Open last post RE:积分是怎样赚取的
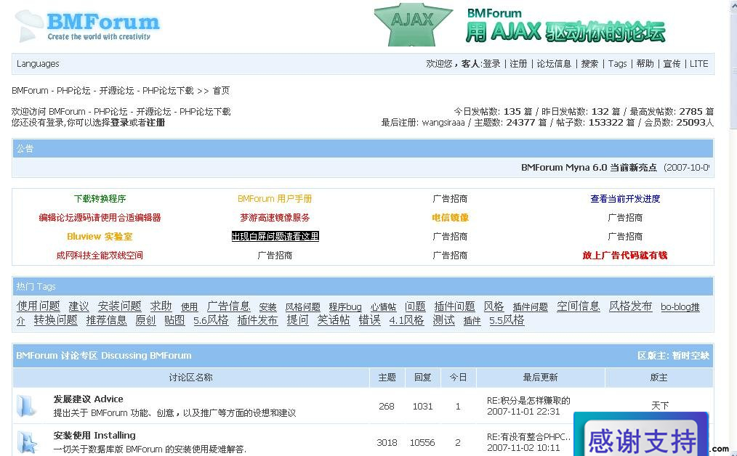This screenshot has width=737, height=456. (529, 401)
